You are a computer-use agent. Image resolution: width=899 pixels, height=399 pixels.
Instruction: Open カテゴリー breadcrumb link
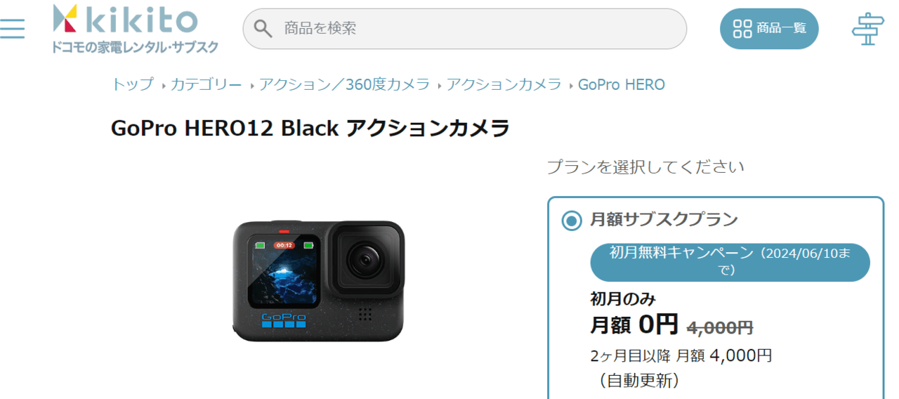coord(206,85)
